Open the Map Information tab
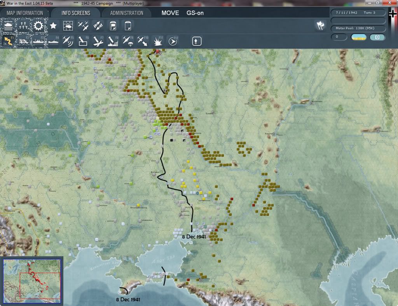The image size is (398, 306). 25,13
